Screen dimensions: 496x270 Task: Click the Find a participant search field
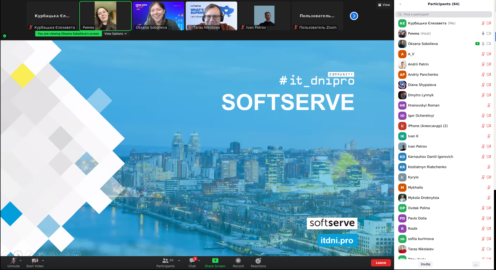click(444, 14)
